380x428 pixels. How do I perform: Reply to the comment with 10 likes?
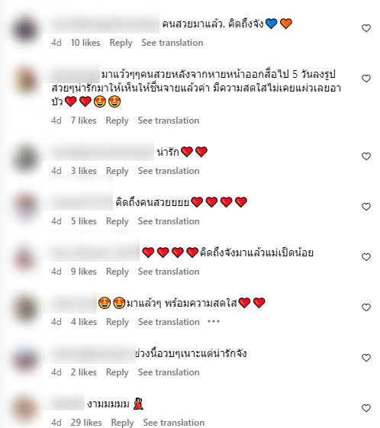point(121,43)
